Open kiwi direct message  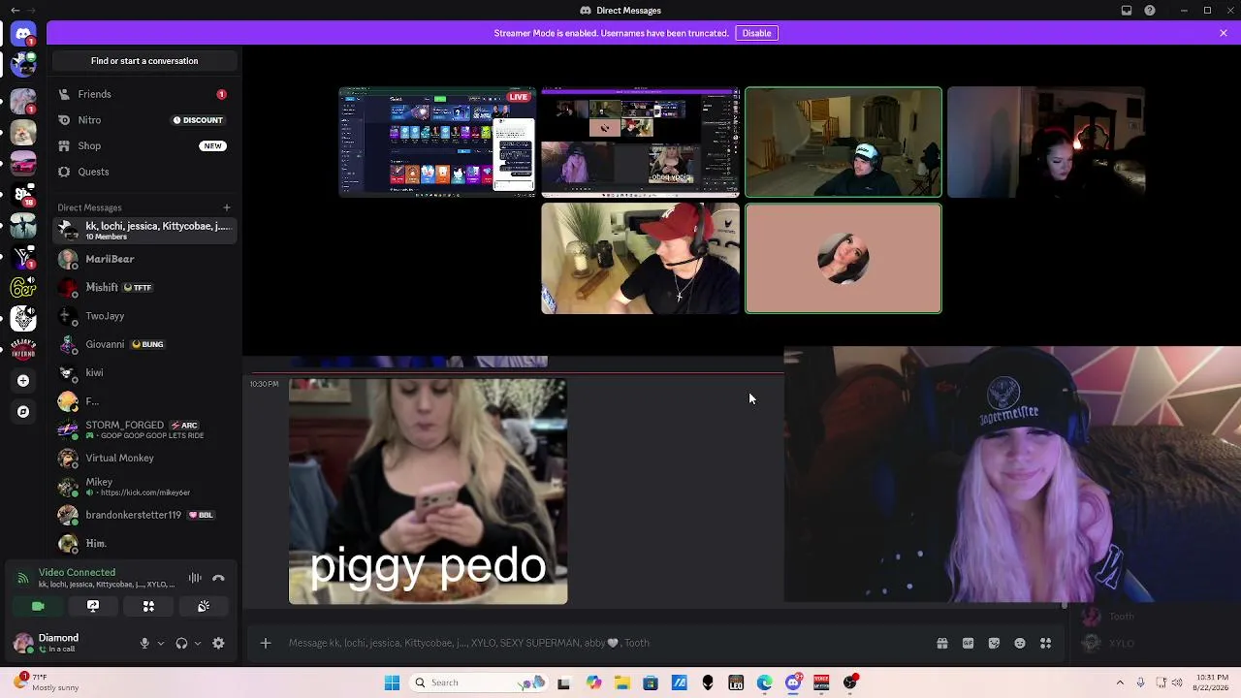click(x=144, y=372)
